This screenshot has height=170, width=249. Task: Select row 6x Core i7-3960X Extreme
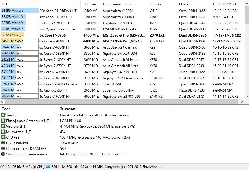pyautogui.click(x=122, y=84)
